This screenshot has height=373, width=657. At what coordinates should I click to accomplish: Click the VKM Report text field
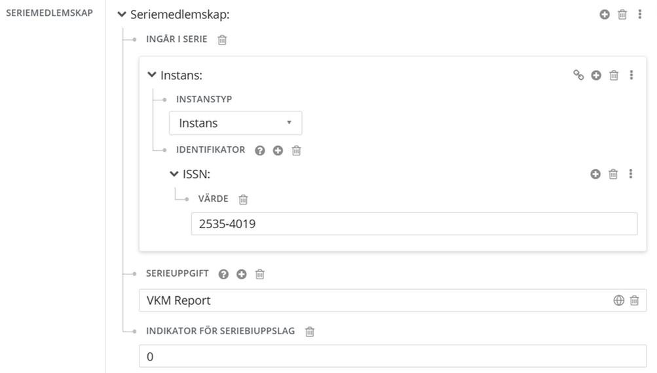pyautogui.click(x=373, y=300)
